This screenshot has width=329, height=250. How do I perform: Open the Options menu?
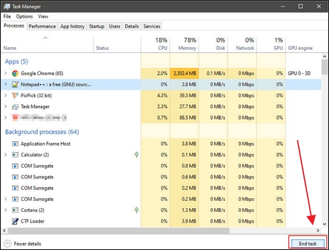pos(24,16)
